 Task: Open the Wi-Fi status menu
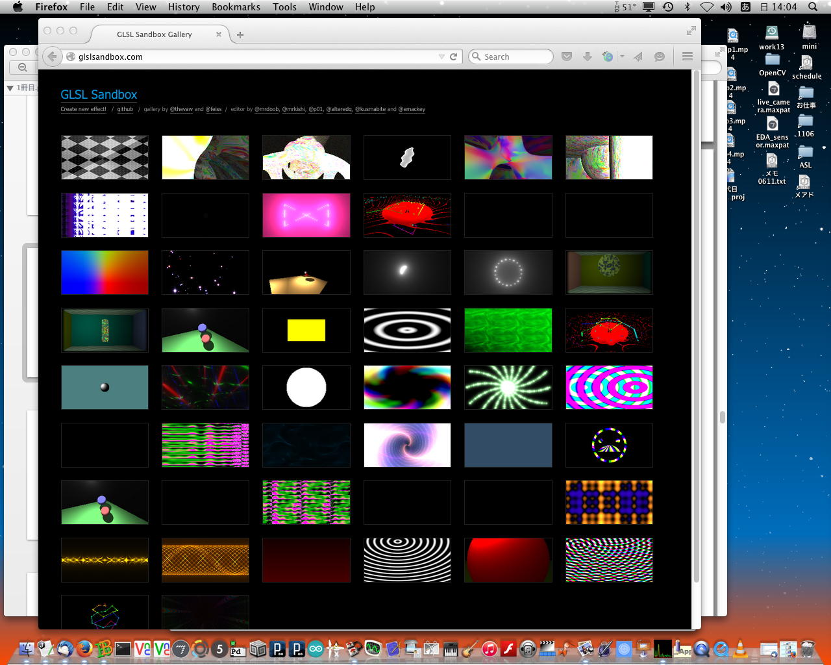706,6
